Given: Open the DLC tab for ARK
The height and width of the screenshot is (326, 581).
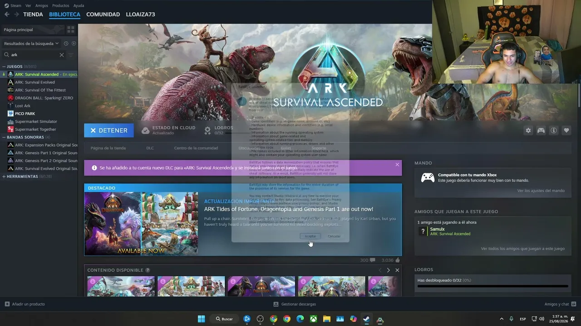Looking at the screenshot, I should [x=150, y=148].
